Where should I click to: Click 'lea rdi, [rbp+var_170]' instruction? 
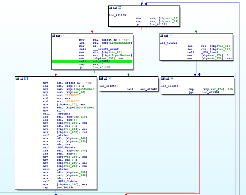(x=65, y=151)
